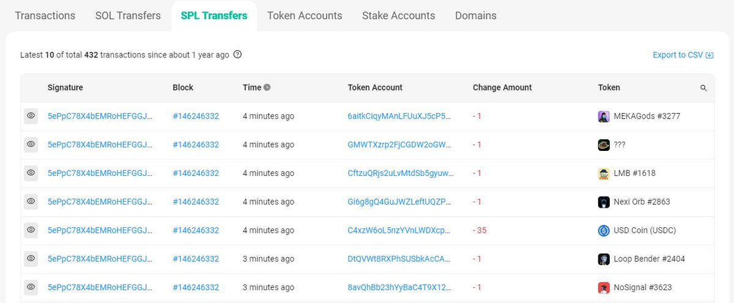This screenshot has height=303, width=734.
Task: Open token account Gi6g8gQ4GuJWZLeftUQZP
Action: tap(401, 202)
